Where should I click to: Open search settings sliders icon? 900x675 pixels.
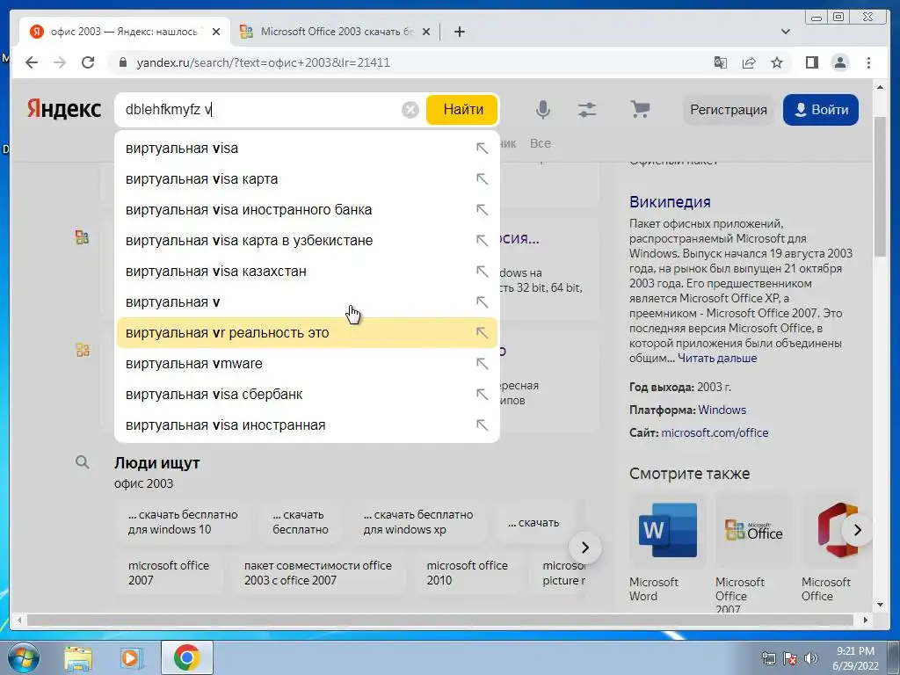point(586,109)
